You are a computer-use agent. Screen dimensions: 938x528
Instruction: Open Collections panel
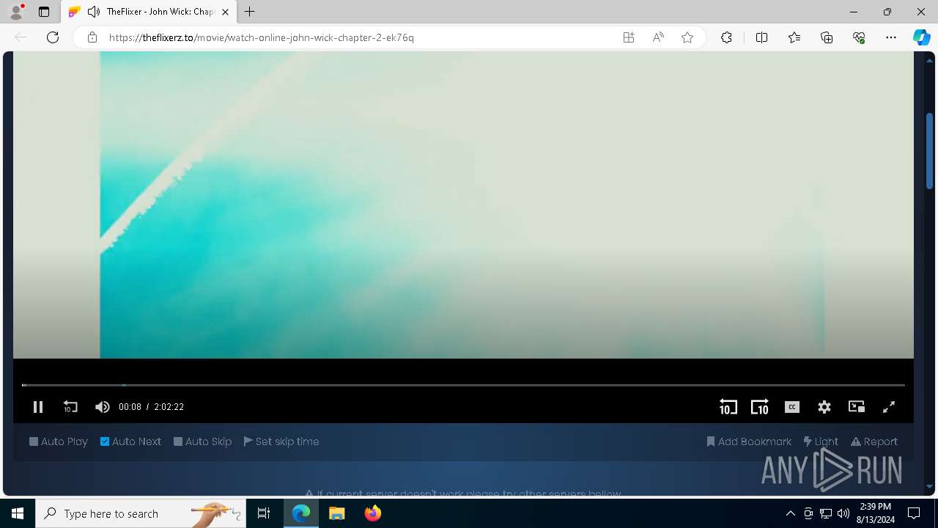click(827, 37)
